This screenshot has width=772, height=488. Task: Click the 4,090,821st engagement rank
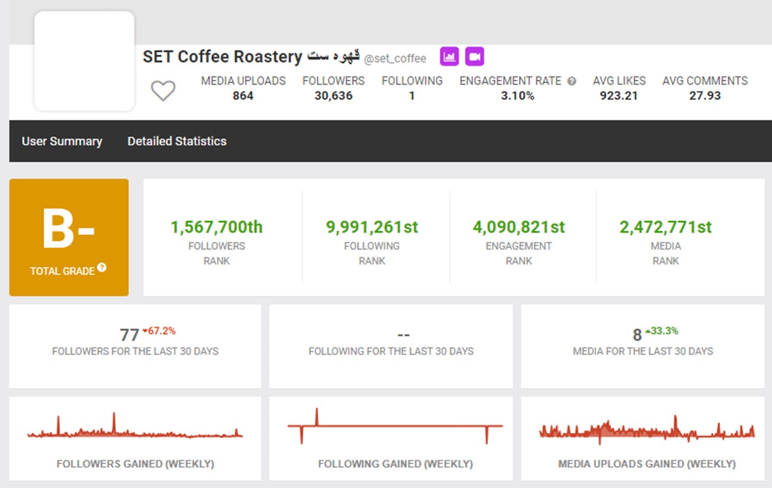click(519, 227)
